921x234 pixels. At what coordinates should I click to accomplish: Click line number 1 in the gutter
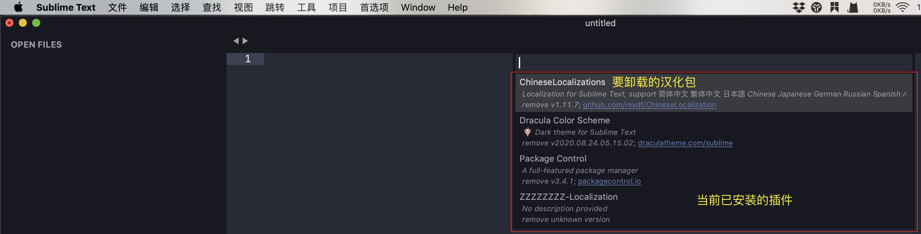(248, 59)
